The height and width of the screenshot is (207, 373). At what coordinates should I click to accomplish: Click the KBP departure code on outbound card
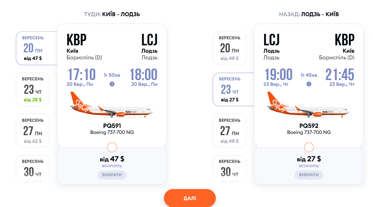77,40
